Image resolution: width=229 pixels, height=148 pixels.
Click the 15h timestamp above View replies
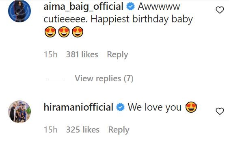click(51, 54)
